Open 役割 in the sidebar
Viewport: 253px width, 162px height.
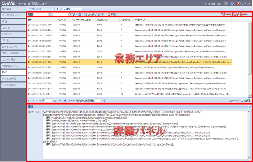[13, 22]
